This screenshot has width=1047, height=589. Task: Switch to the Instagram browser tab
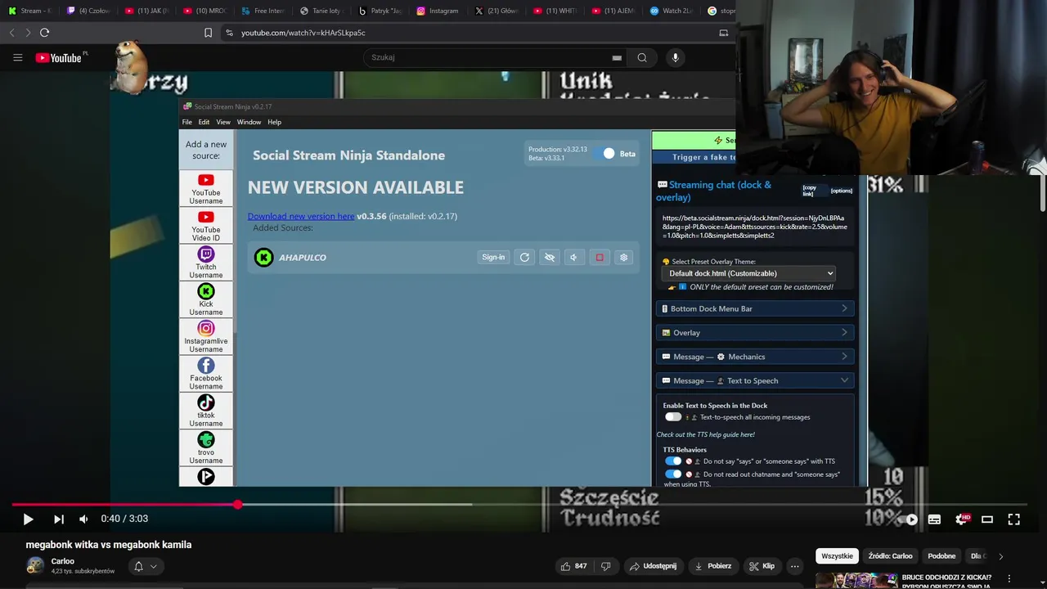coord(438,11)
